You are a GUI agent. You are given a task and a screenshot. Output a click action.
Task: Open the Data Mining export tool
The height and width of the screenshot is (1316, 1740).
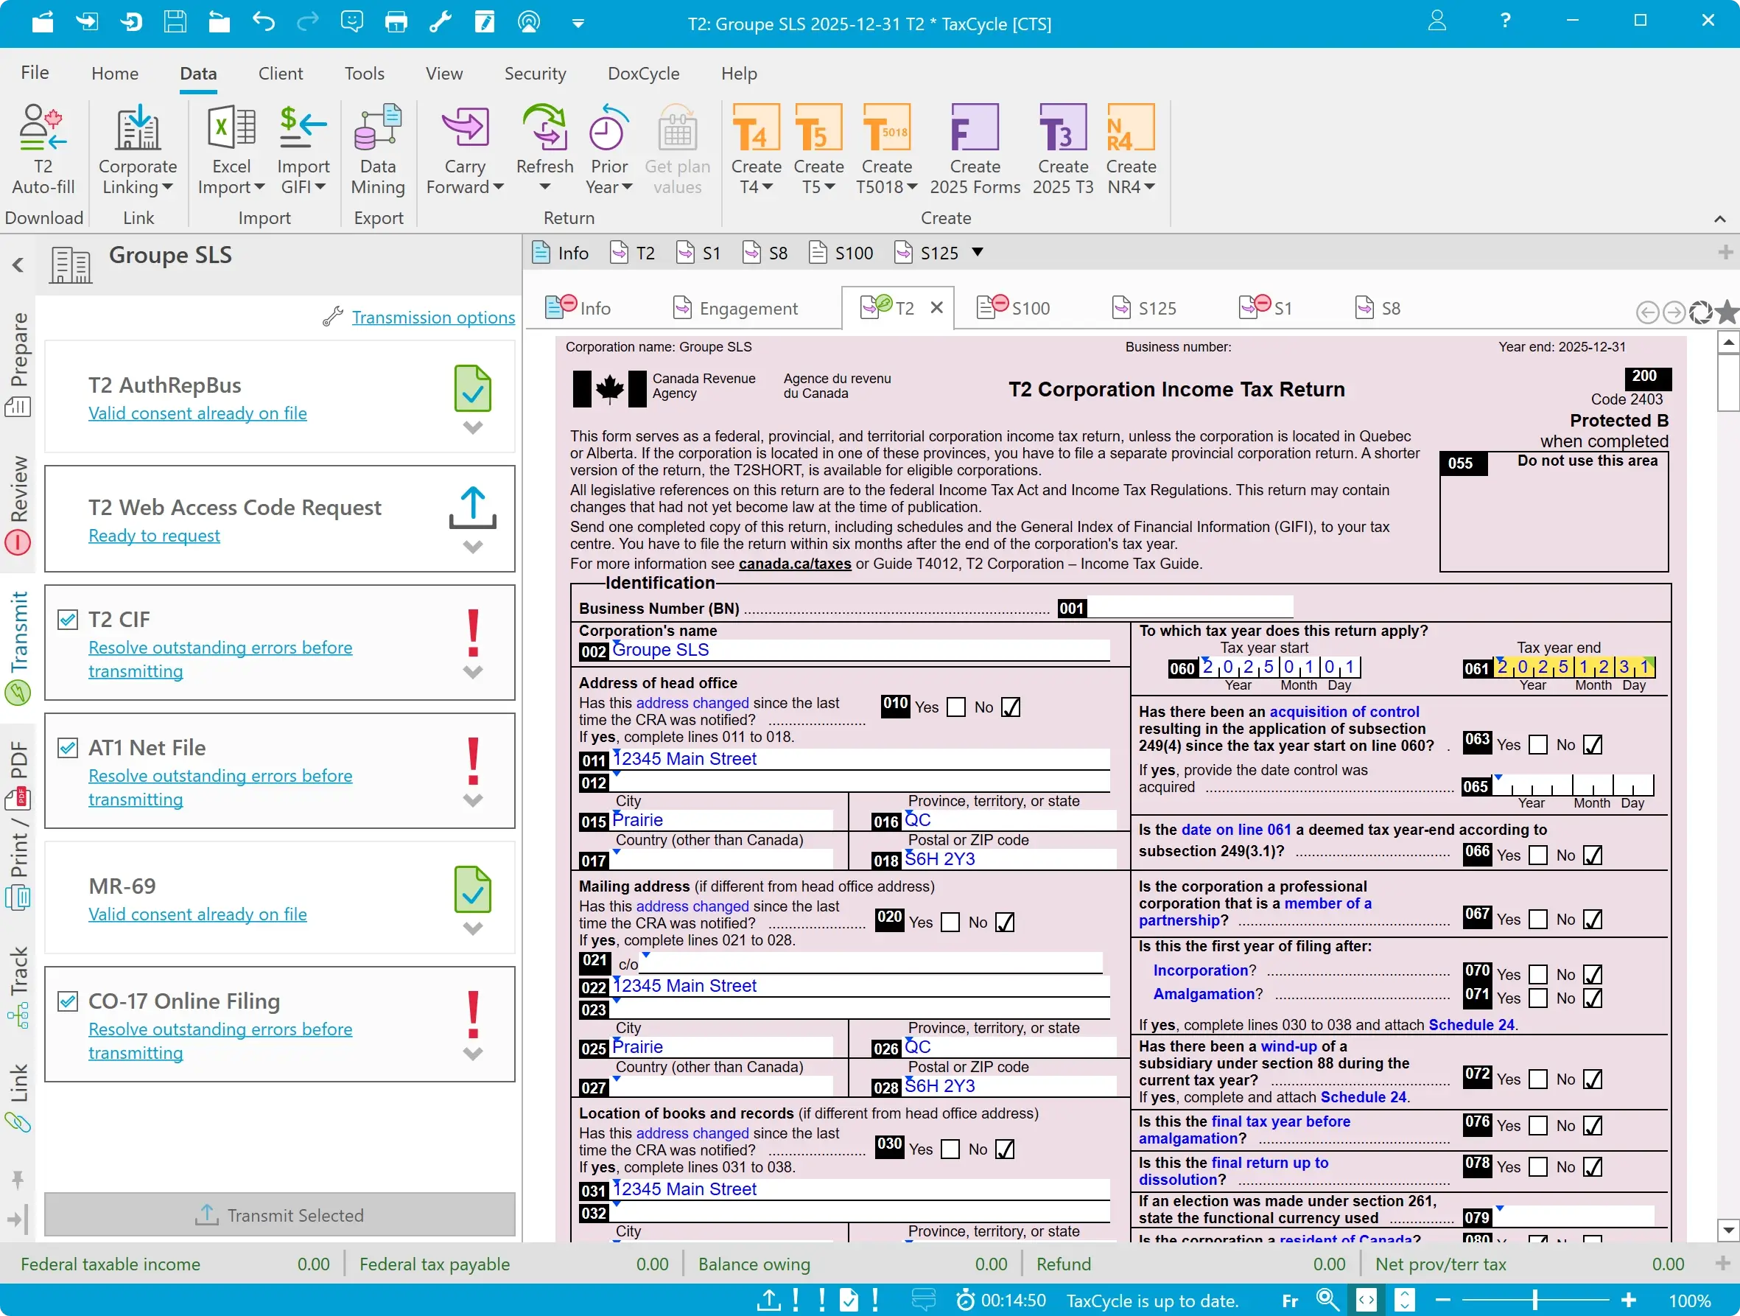tap(378, 128)
